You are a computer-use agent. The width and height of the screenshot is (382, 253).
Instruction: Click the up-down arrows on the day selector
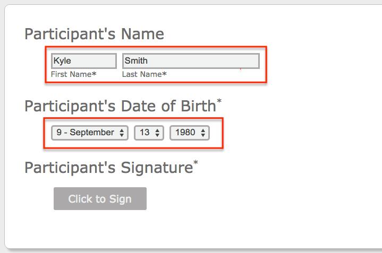(157, 133)
